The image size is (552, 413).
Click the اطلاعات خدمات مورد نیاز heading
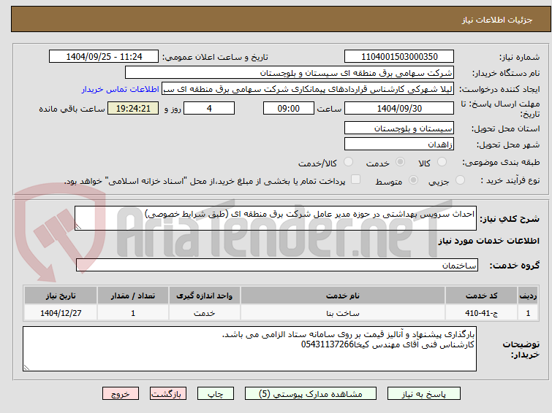pos(488,241)
